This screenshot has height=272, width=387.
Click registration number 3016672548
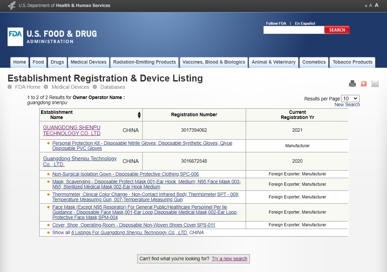click(194, 161)
